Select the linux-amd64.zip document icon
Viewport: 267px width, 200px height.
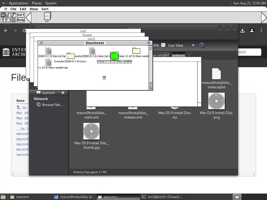tap(48, 62)
